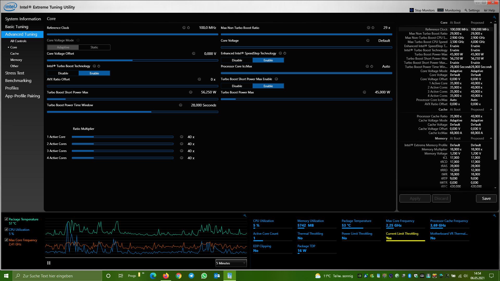Enable Turbo Boost Short Power Max
Image resolution: width=500 pixels, height=281 pixels.
[268, 86]
